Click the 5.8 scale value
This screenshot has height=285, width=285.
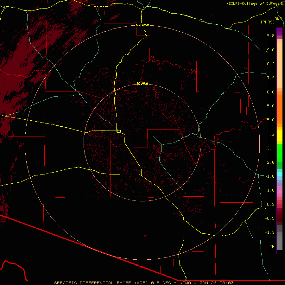(271, 106)
